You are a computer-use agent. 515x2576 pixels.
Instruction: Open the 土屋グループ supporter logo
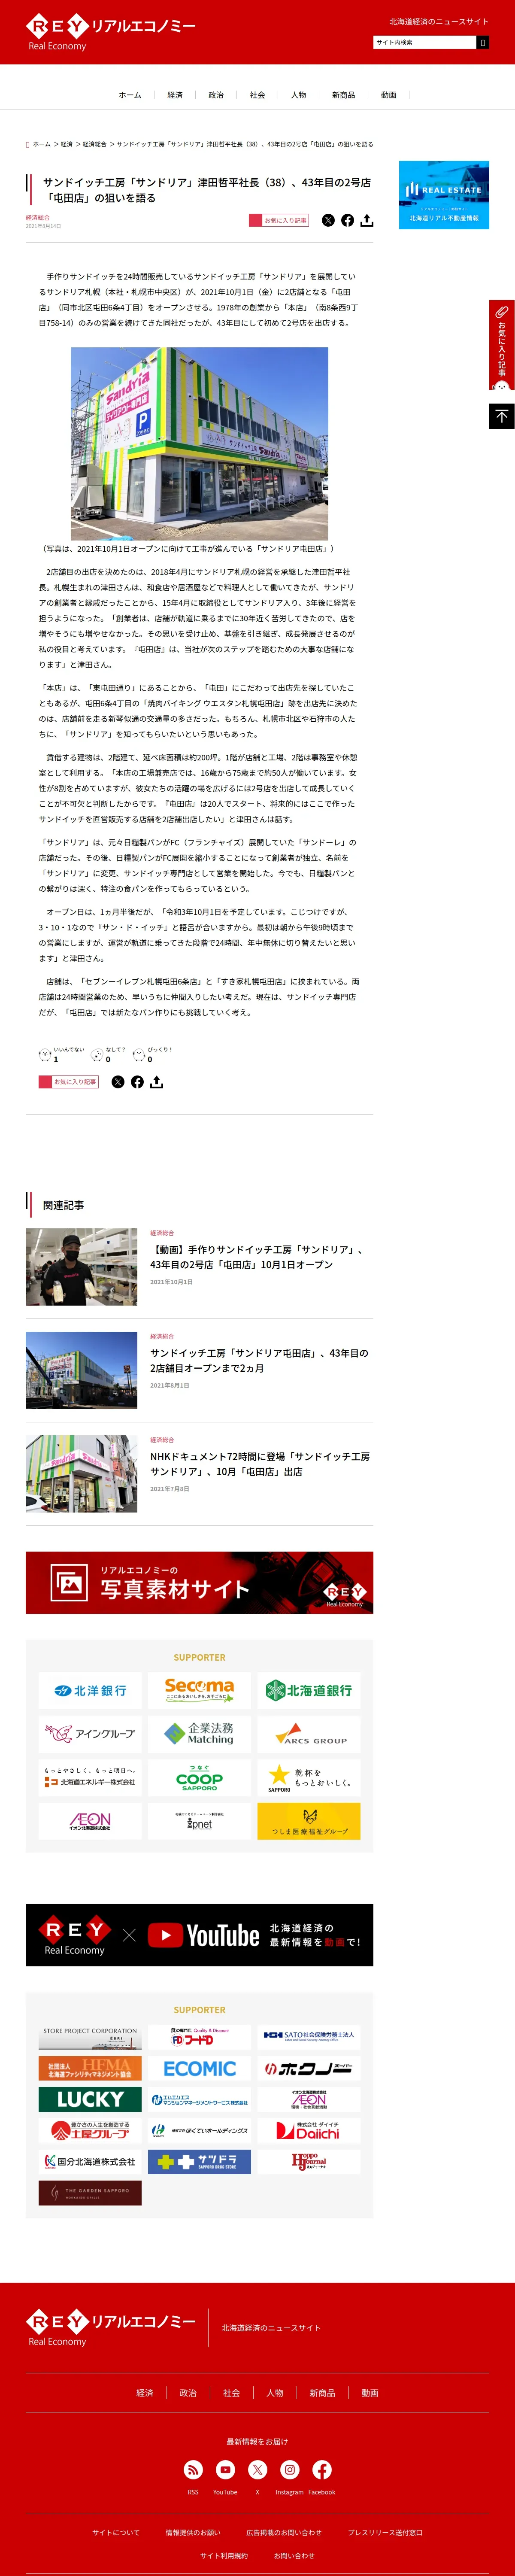[90, 2131]
